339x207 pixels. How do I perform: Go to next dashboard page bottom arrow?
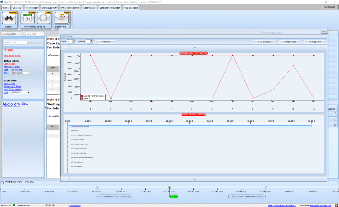pyautogui.click(x=322, y=179)
